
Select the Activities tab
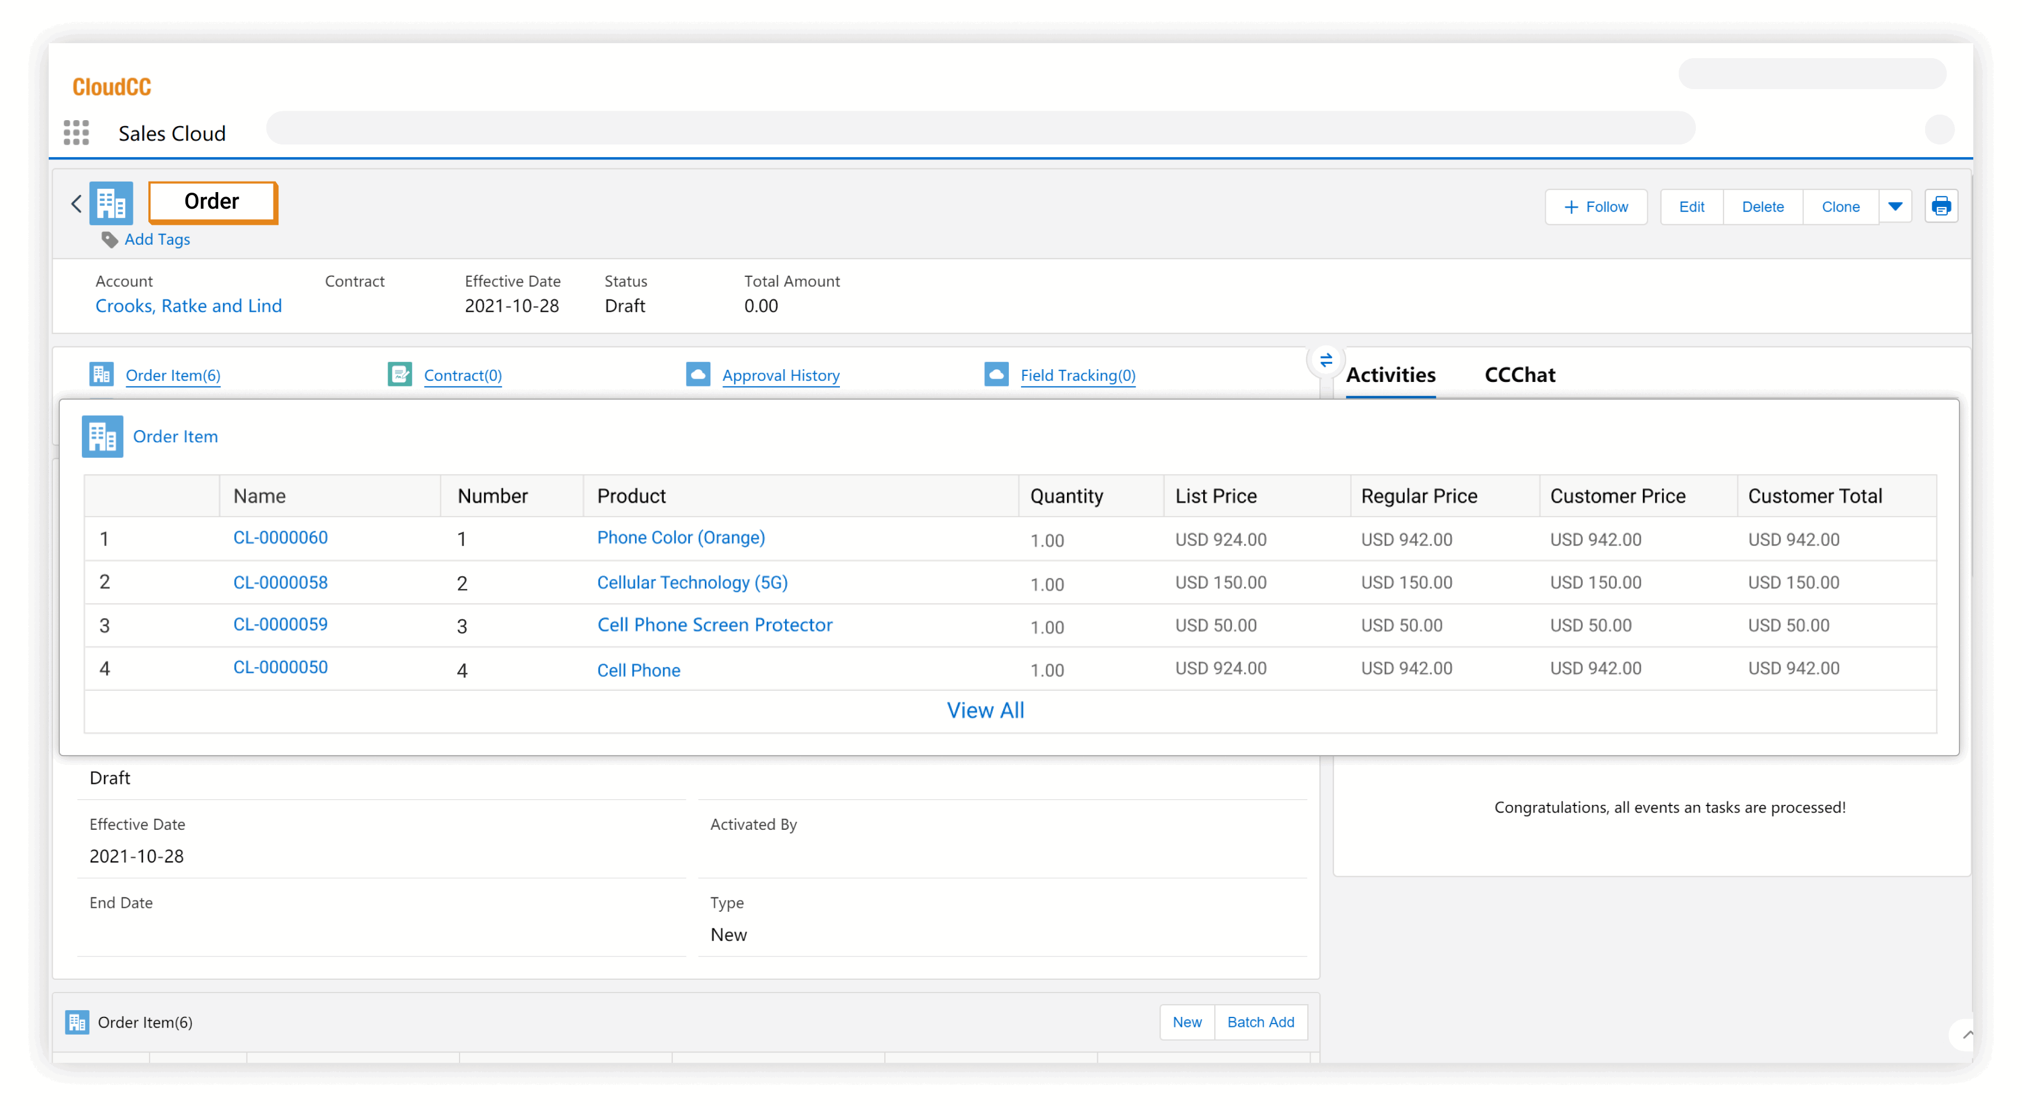1389,375
